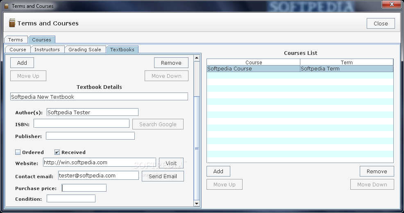Select the Textbooks tab
Image resolution: width=404 pixels, height=213 pixels.
(x=122, y=50)
